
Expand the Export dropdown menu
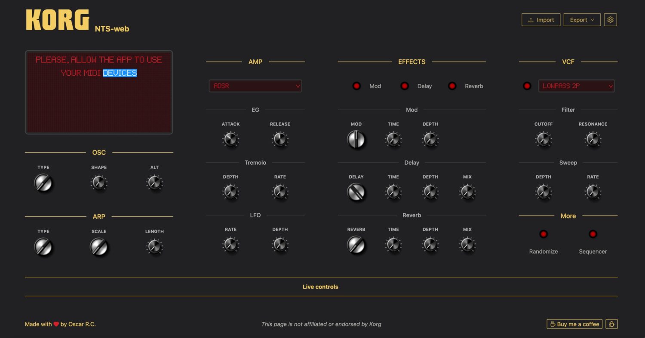[x=582, y=19]
